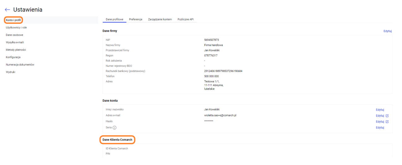Click Edytuj to change Hasło
Image resolution: width=402 pixels, height=165 pixels.
click(x=380, y=122)
